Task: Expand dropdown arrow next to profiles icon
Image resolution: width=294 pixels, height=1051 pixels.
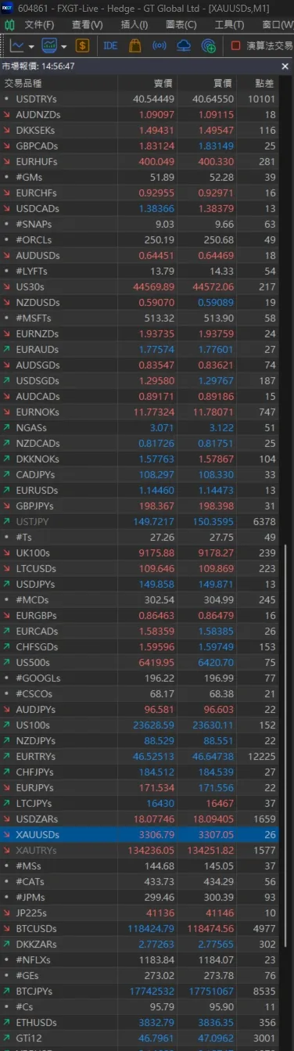Action: (x=63, y=45)
